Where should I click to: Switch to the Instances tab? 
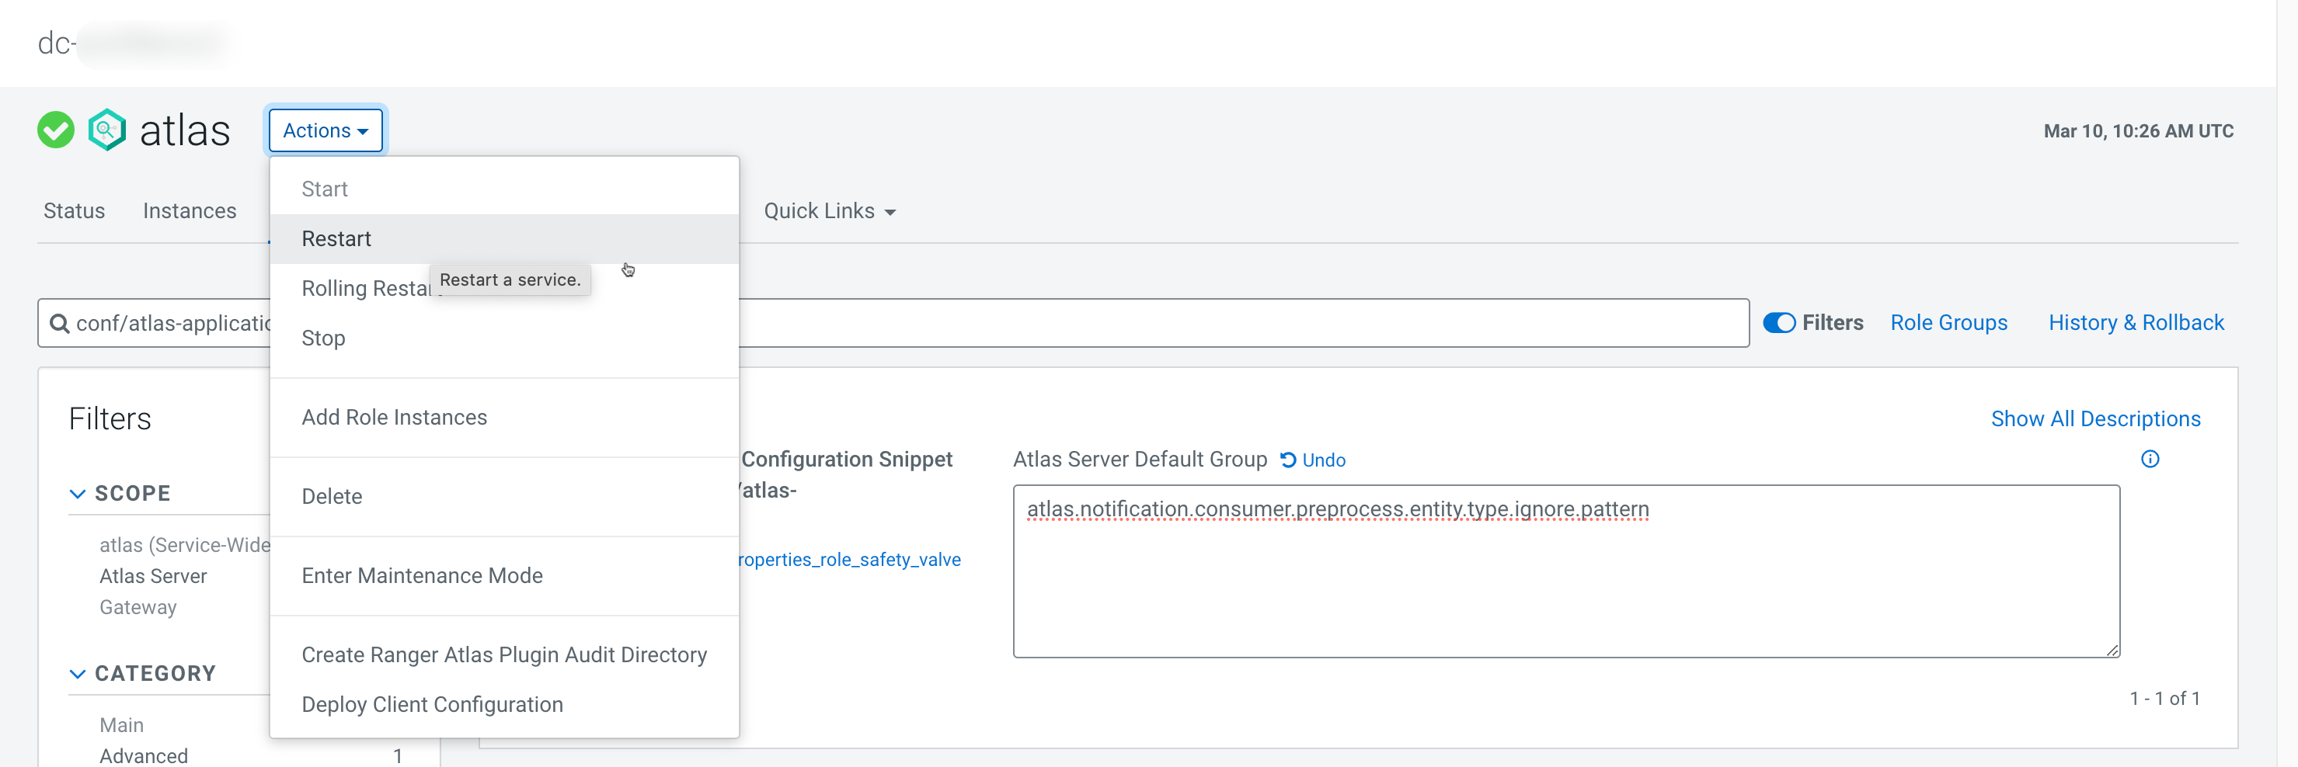[x=189, y=211]
